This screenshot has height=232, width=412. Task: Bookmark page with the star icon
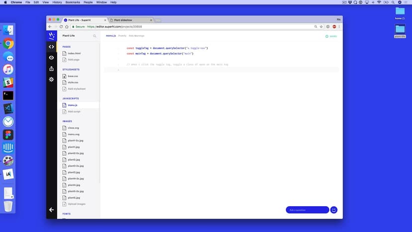coord(321,26)
